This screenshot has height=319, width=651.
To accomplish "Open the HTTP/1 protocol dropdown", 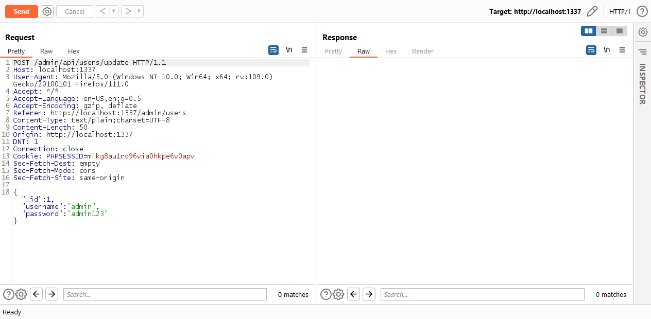I will [620, 11].
